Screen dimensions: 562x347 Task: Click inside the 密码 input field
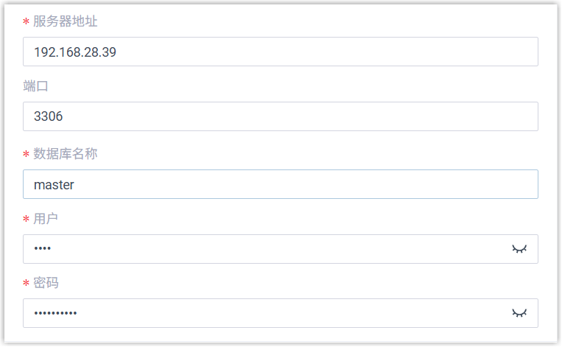pyautogui.click(x=265, y=313)
